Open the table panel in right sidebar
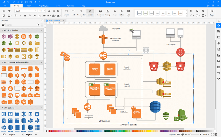 click(219, 61)
